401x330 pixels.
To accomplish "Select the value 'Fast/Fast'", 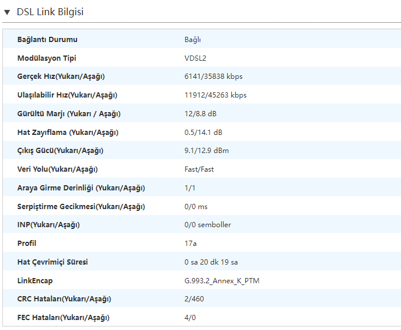I will tap(199, 169).
